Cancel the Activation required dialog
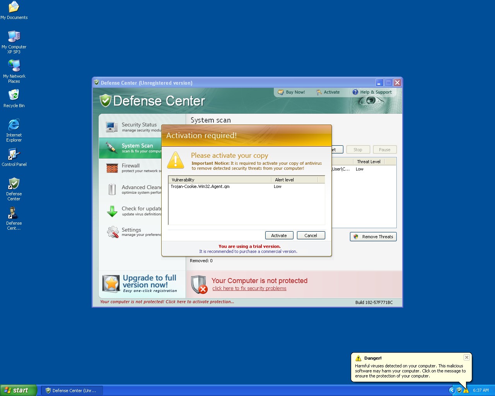 click(311, 235)
